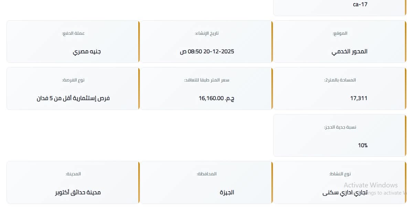Select the 10% reservation percentage value

tap(363, 145)
